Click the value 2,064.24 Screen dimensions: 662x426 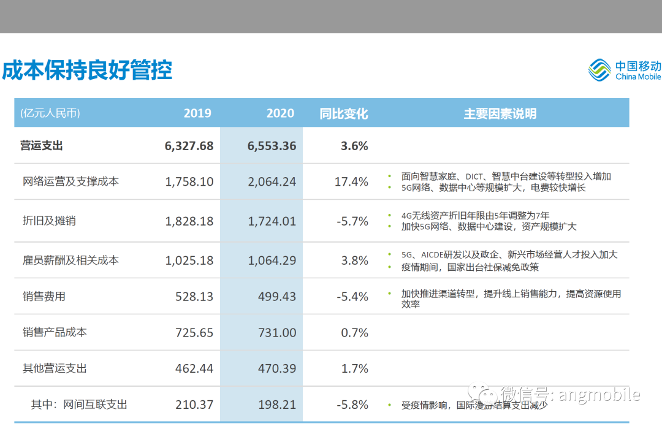[x=272, y=182]
